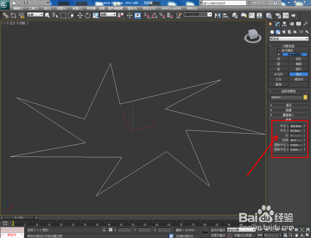This screenshot has width=311, height=238.
Task: Switch to the Modify panel tab
Action: tap(277, 24)
